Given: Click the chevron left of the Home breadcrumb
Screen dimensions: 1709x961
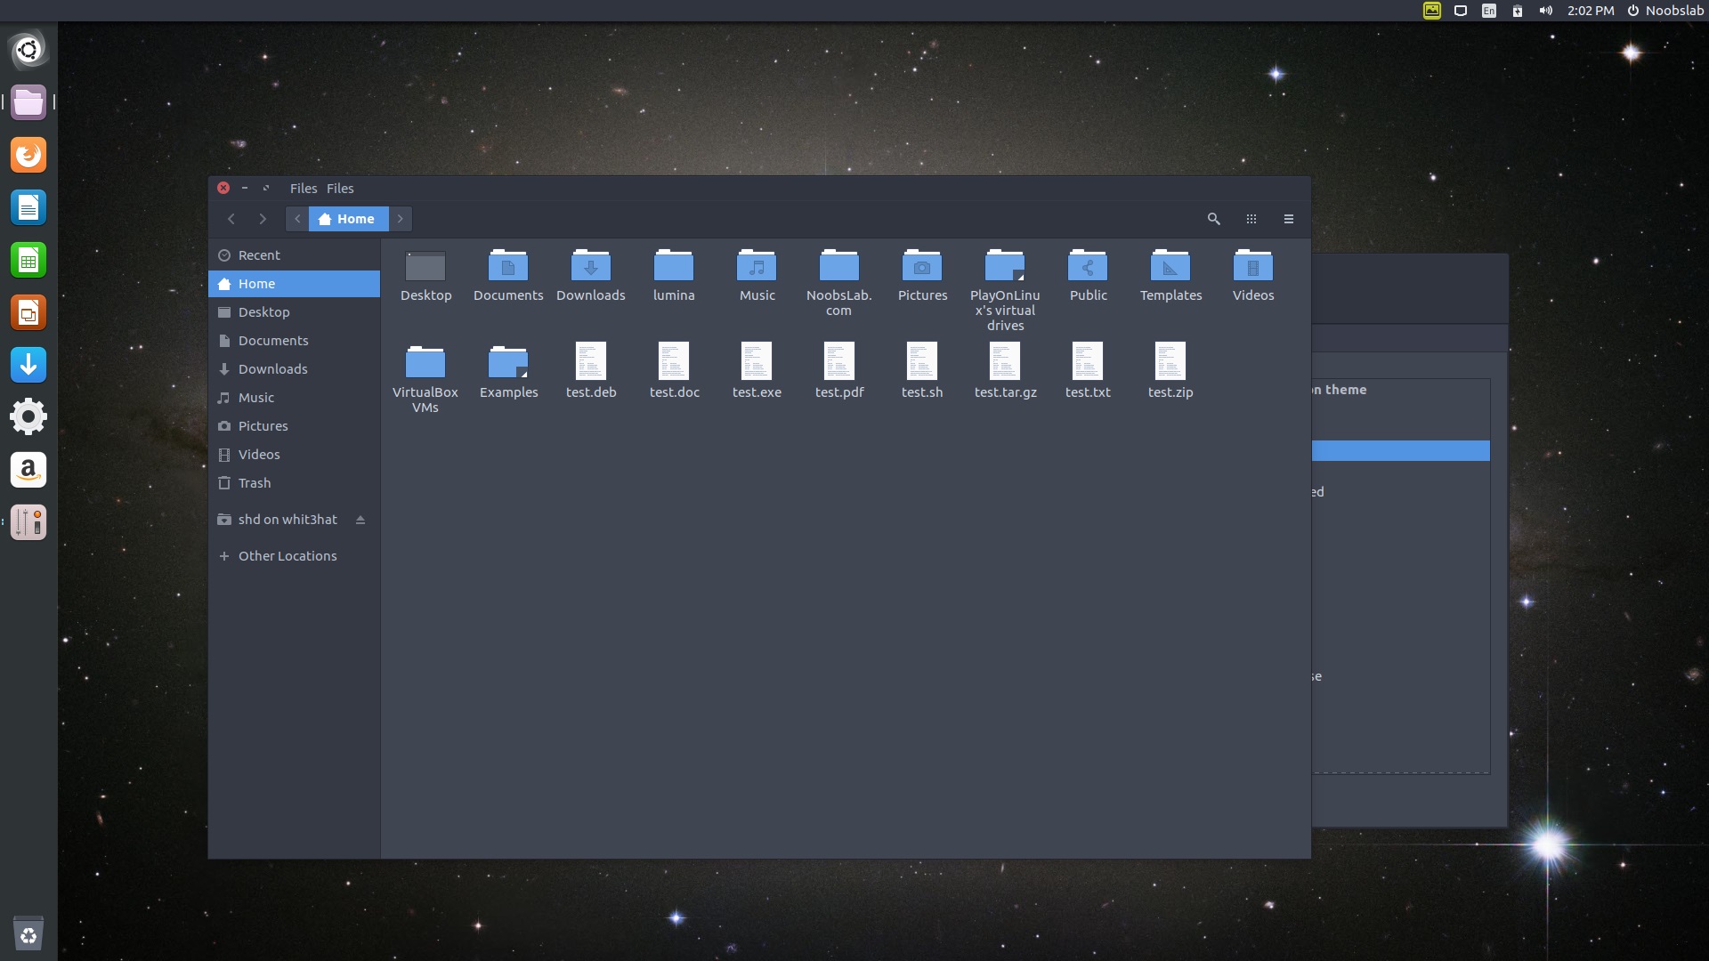Looking at the screenshot, I should [297, 219].
